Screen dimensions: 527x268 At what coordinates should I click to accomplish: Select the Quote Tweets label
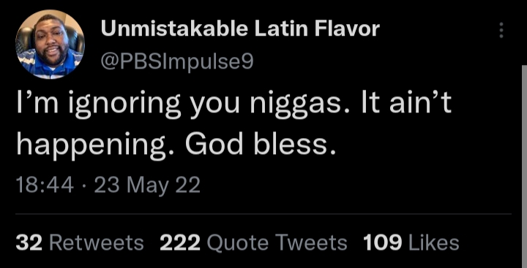tap(277, 243)
